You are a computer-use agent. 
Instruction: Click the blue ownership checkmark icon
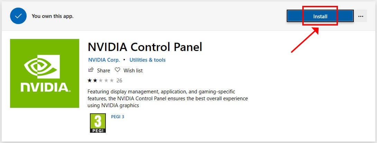click(x=18, y=16)
